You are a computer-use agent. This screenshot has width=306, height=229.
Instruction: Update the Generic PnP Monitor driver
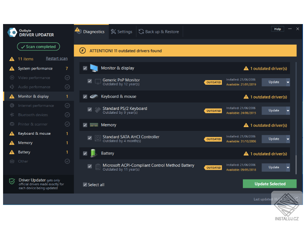pos(274,82)
